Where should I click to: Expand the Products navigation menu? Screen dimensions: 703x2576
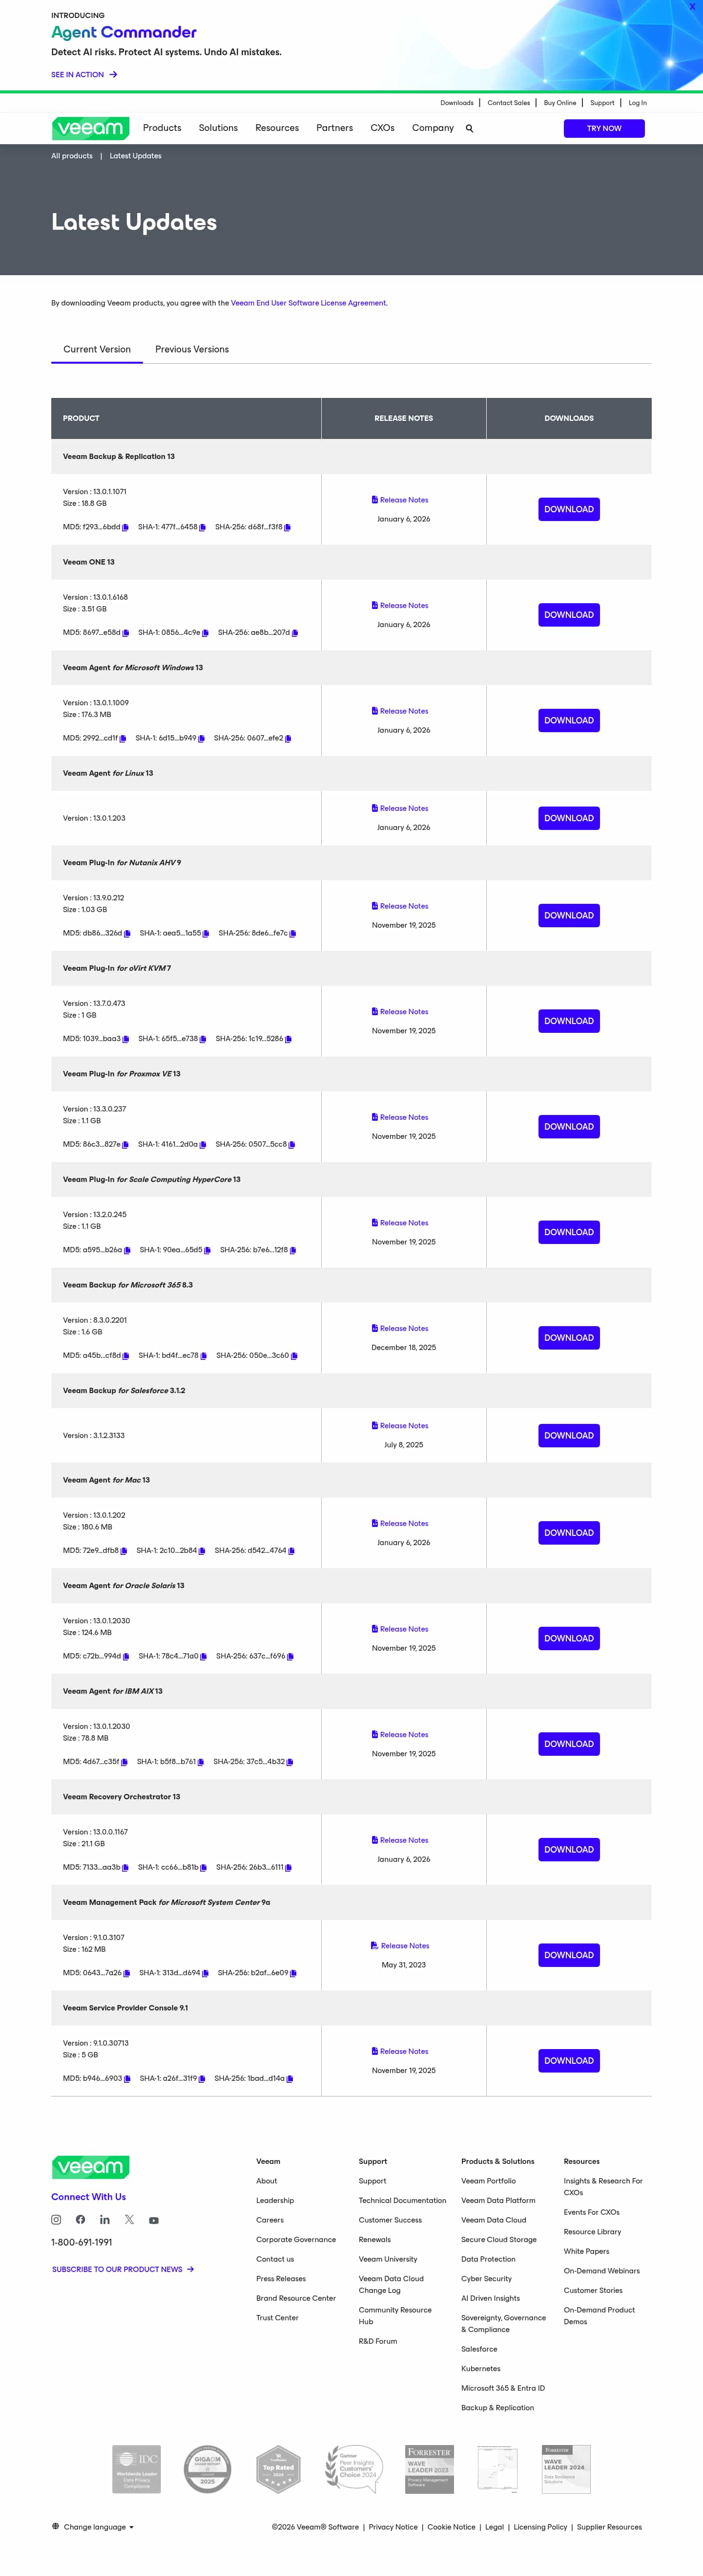point(162,128)
